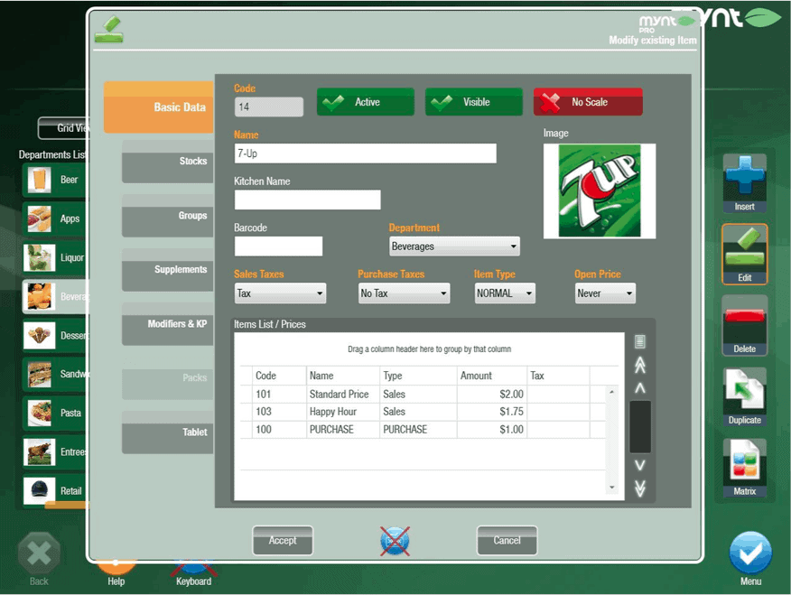This screenshot has width=791, height=595.
Task: Sort by the Amount column header
Action: (492, 376)
